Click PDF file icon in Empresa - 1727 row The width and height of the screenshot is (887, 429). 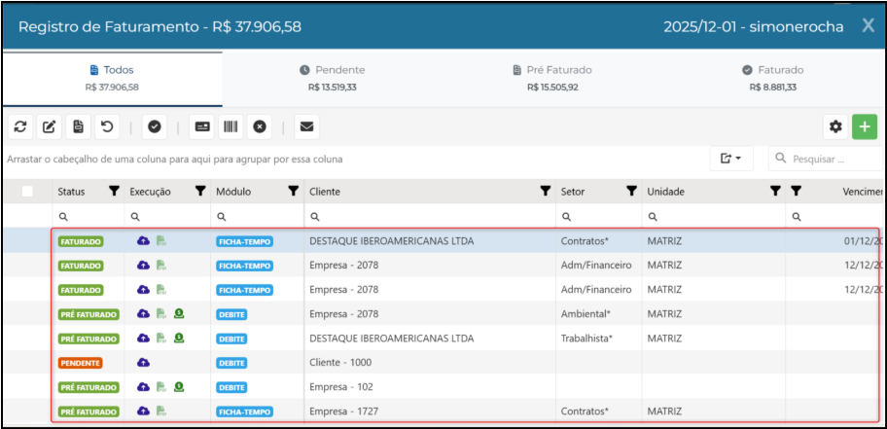pos(161,411)
